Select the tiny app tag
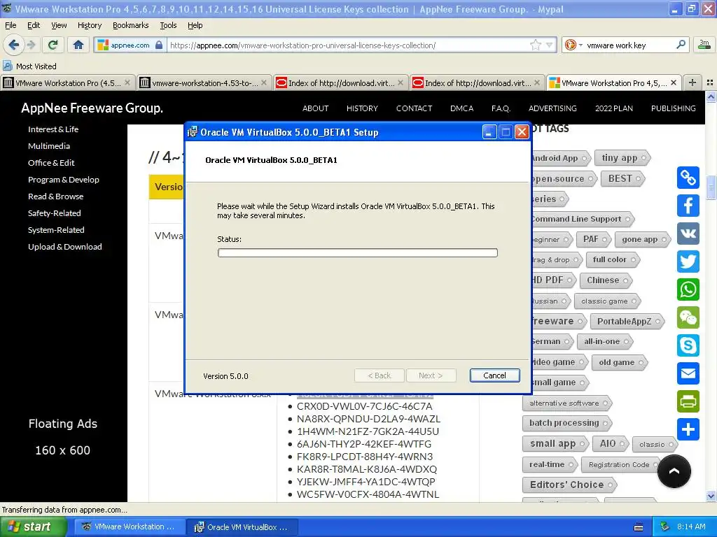This screenshot has width=717, height=537. pos(622,158)
